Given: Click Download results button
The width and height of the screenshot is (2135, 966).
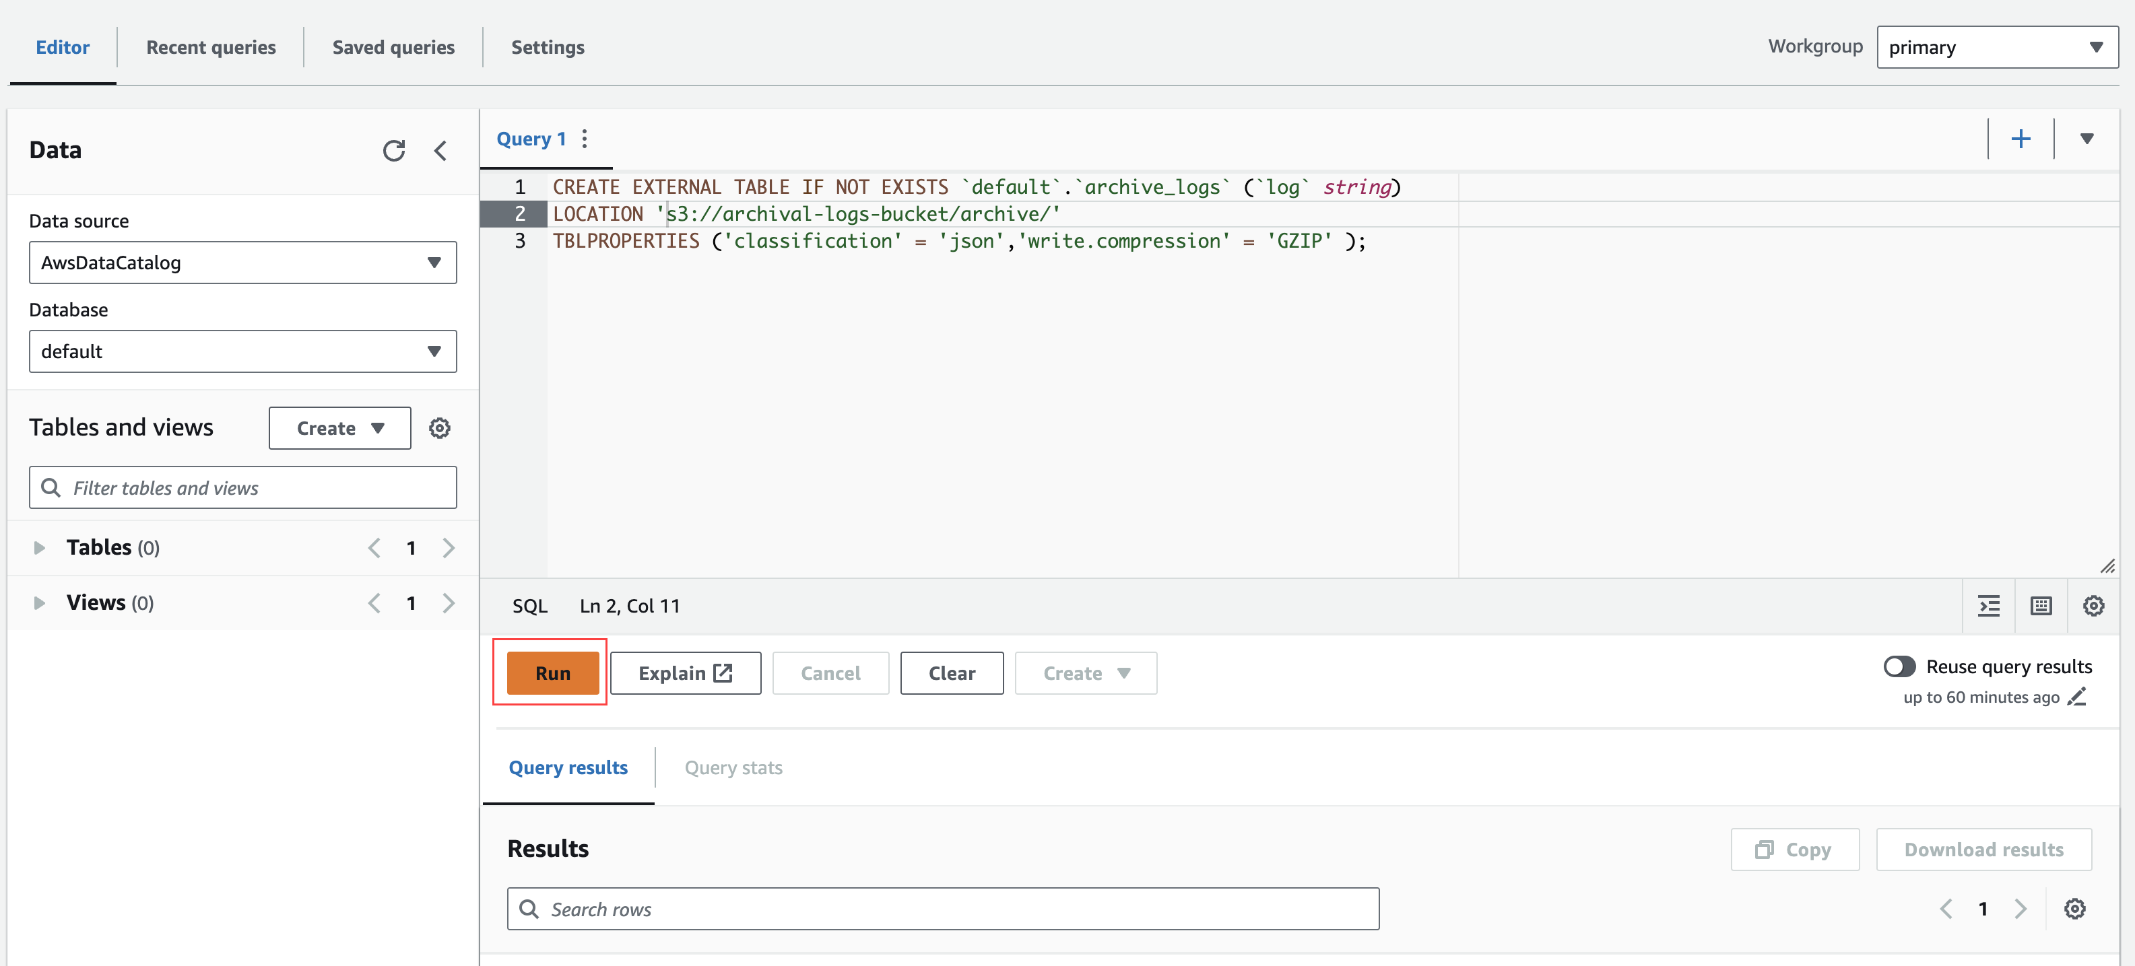Looking at the screenshot, I should [x=1984, y=849].
